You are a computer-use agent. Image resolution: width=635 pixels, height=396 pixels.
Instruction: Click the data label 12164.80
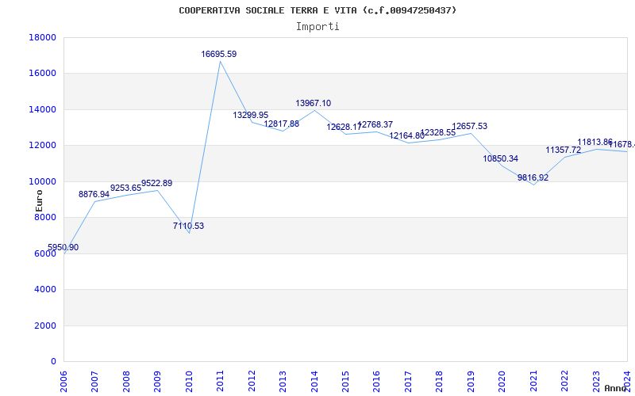click(407, 135)
